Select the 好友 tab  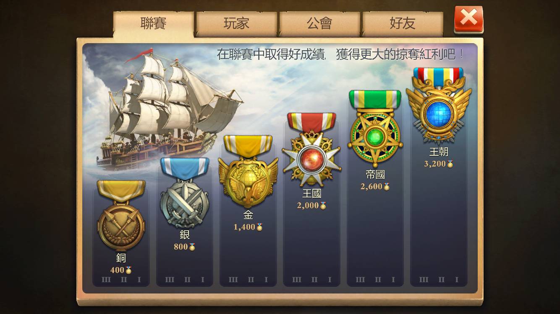403,23
